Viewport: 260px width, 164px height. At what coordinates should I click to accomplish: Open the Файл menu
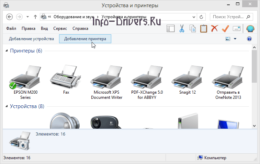pyautogui.click(x=11, y=28)
